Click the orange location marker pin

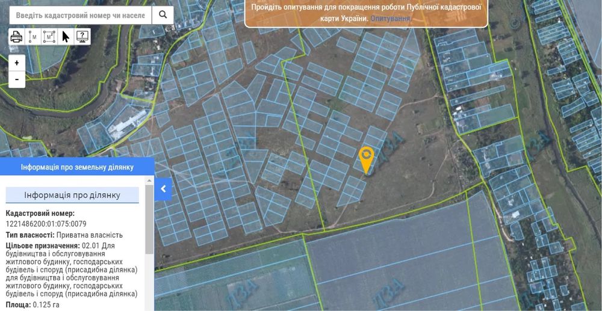[x=366, y=160]
